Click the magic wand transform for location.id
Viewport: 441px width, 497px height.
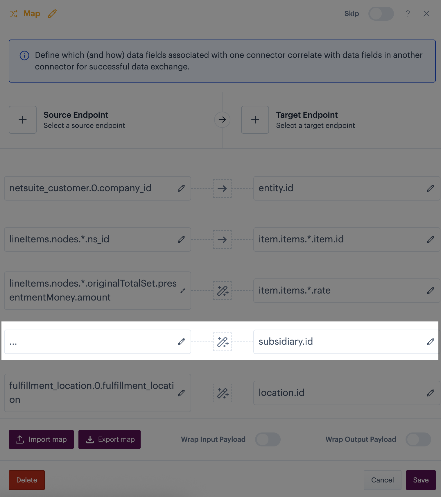pos(222,393)
